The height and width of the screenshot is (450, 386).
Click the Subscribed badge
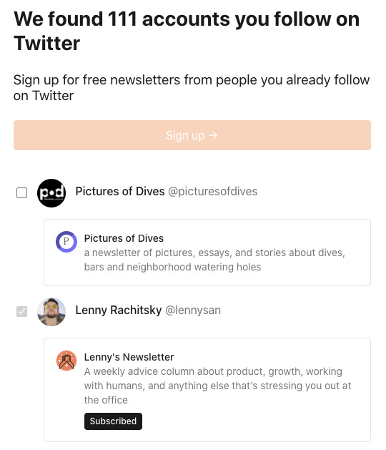[113, 421]
